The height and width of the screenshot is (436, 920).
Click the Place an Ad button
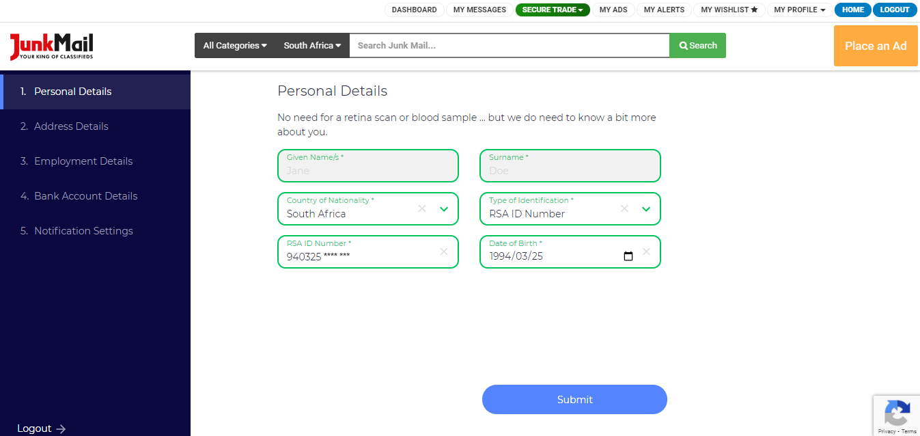[x=876, y=46]
